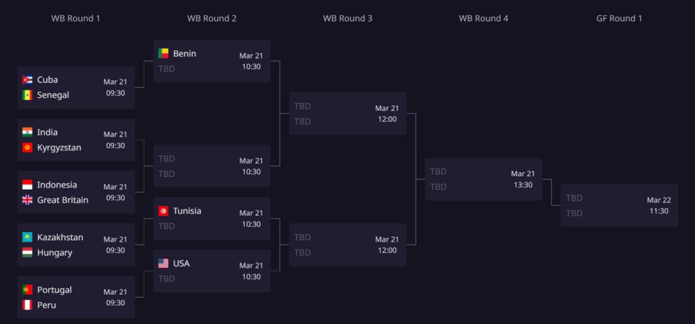Select the WB Round 3 column header

(x=347, y=18)
